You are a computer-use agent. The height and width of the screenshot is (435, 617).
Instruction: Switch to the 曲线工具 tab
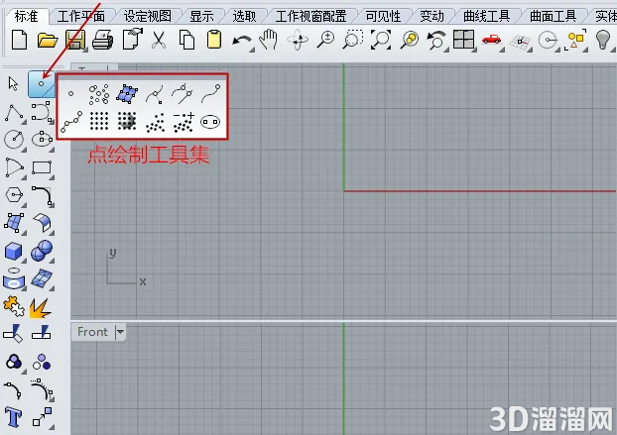point(486,16)
